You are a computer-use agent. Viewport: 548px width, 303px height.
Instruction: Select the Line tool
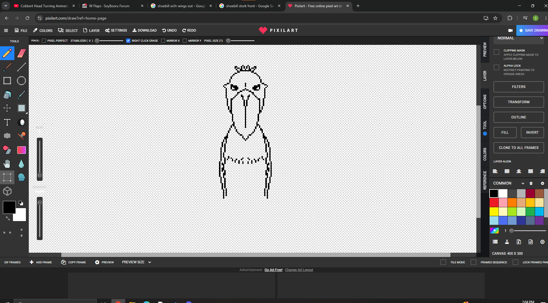[22, 67]
